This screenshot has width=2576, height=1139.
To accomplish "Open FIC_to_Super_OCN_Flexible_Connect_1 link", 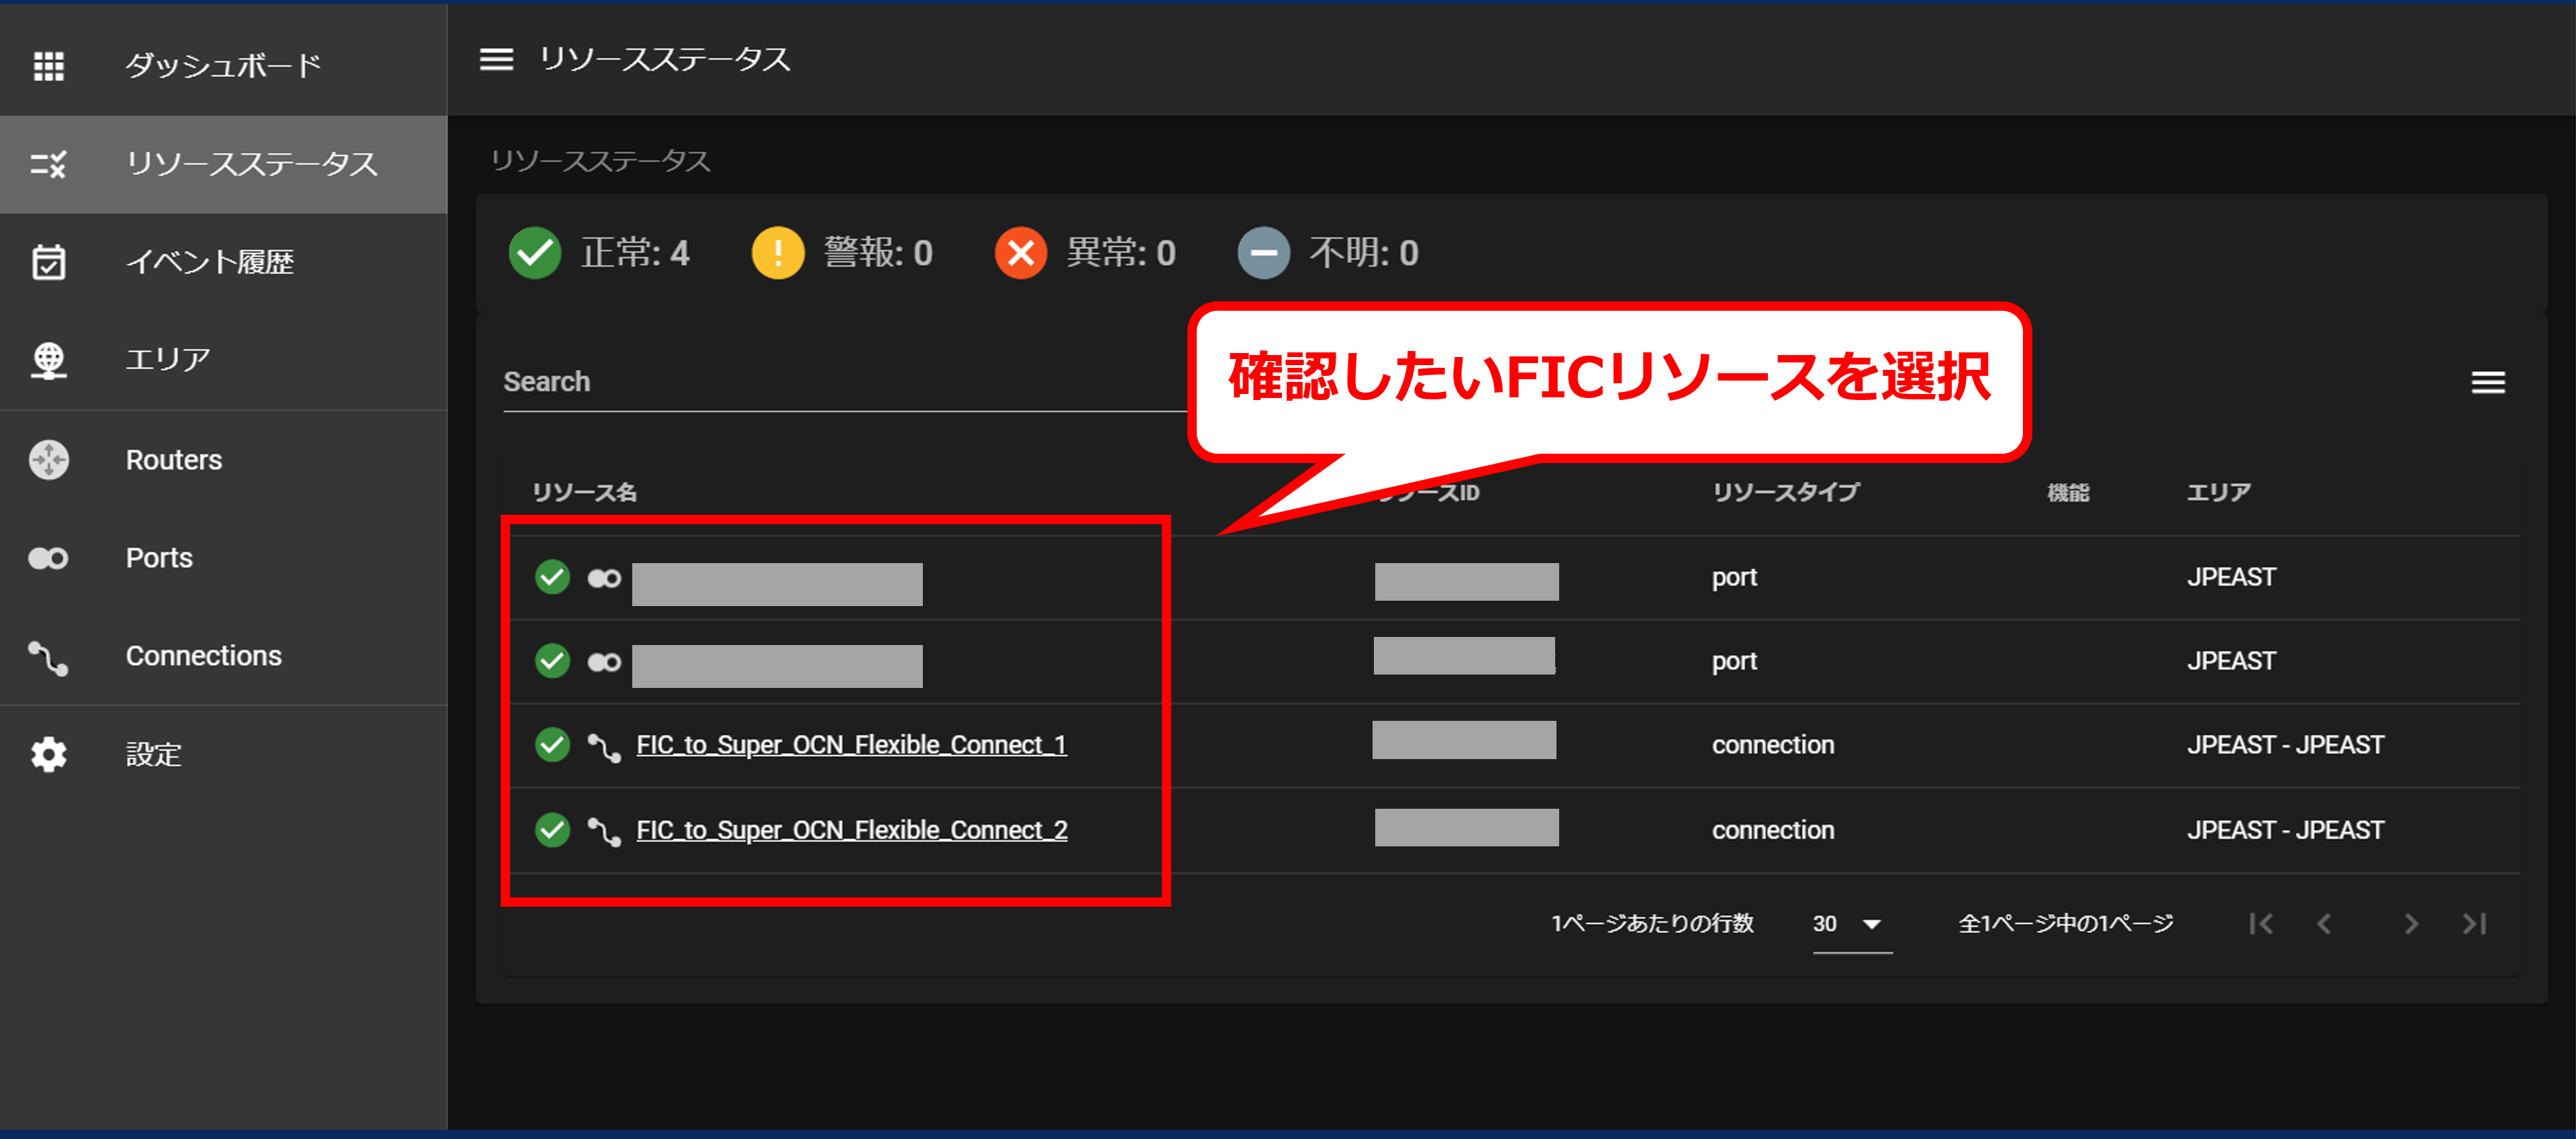I will coord(851,745).
